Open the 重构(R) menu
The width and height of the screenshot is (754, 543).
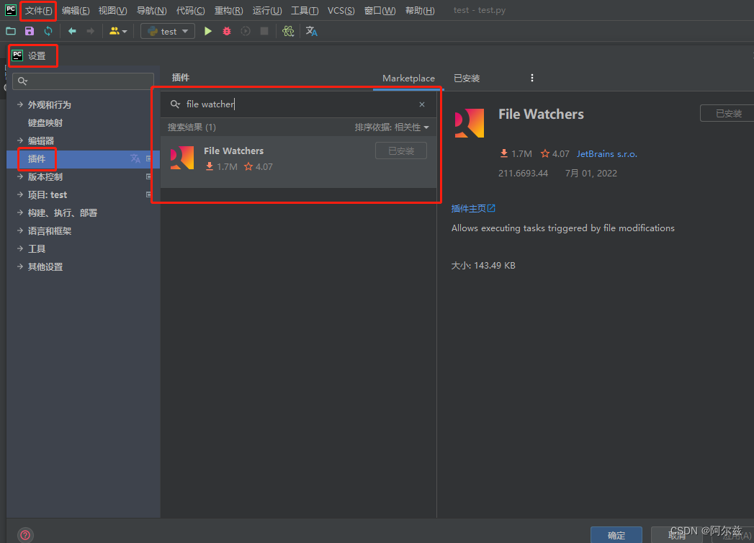click(228, 11)
